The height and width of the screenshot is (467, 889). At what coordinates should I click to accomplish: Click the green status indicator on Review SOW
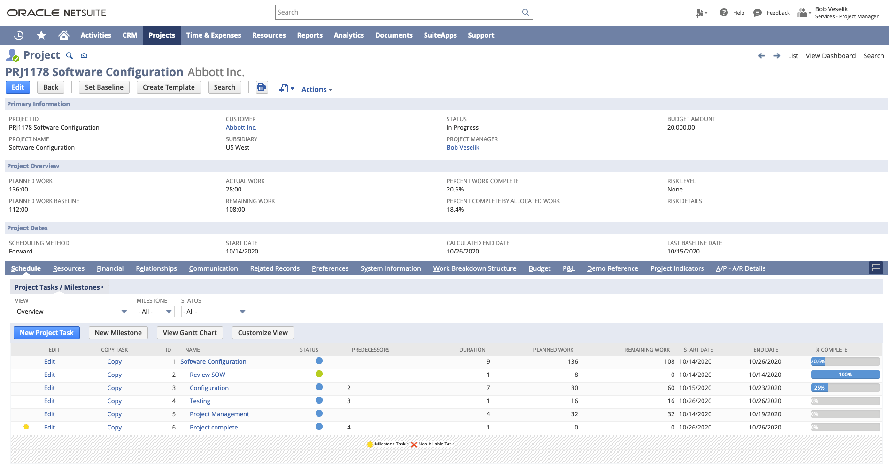coord(319,374)
